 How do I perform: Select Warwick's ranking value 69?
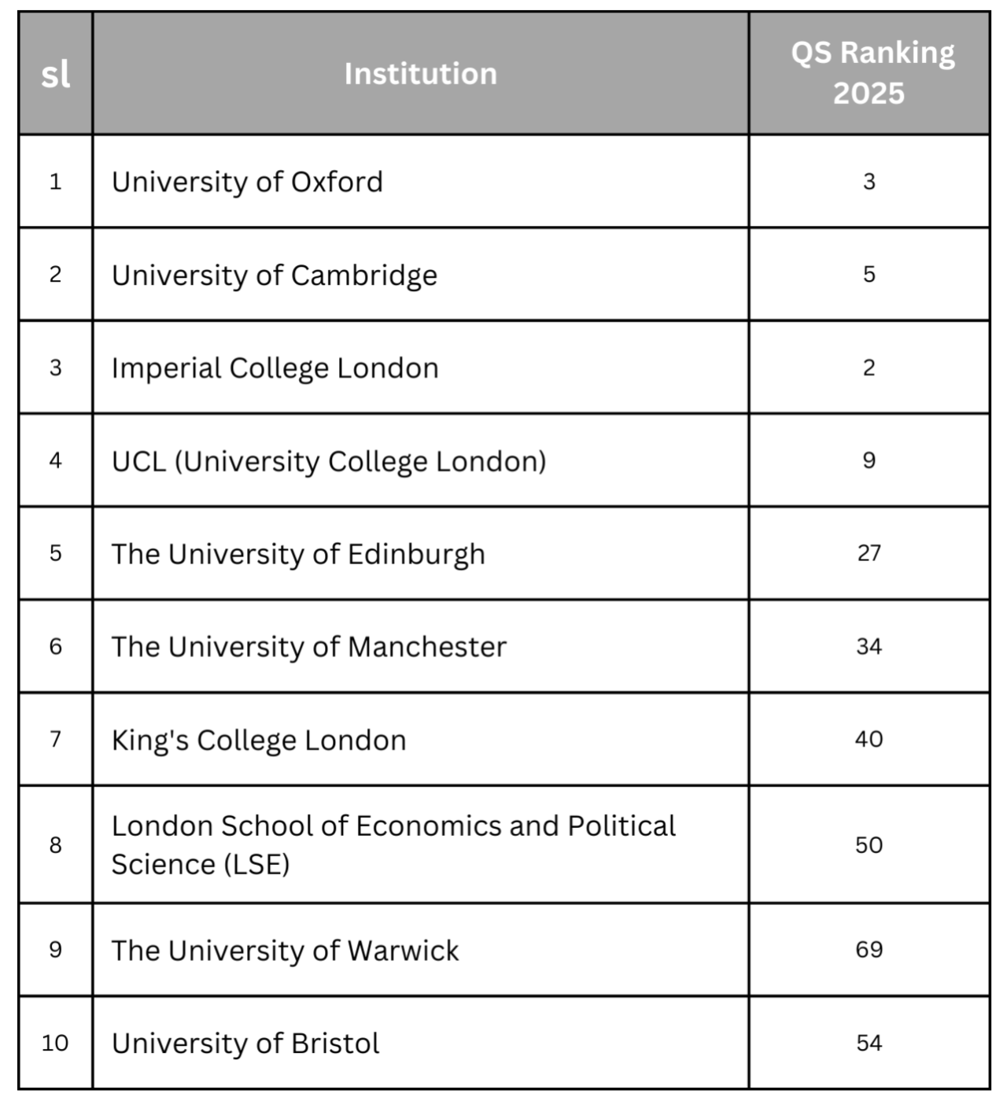coord(869,949)
